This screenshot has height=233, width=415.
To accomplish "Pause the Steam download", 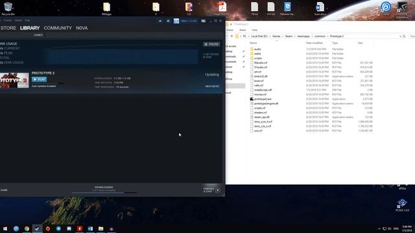I will [211, 44].
